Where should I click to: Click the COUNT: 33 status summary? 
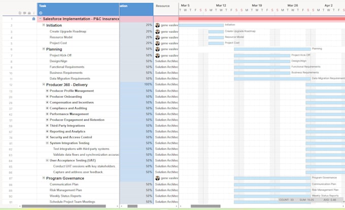(286, 200)
